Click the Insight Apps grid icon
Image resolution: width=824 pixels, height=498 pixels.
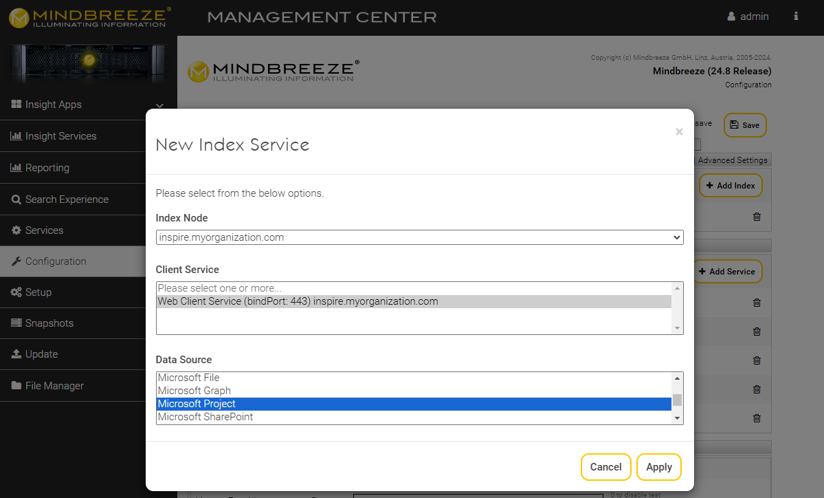click(16, 104)
